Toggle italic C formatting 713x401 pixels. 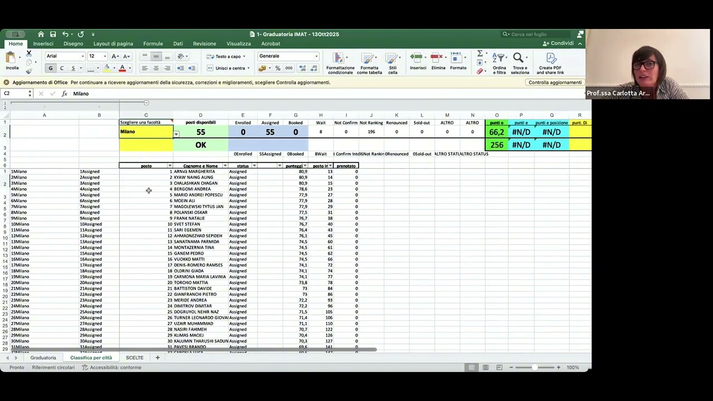tap(61, 68)
